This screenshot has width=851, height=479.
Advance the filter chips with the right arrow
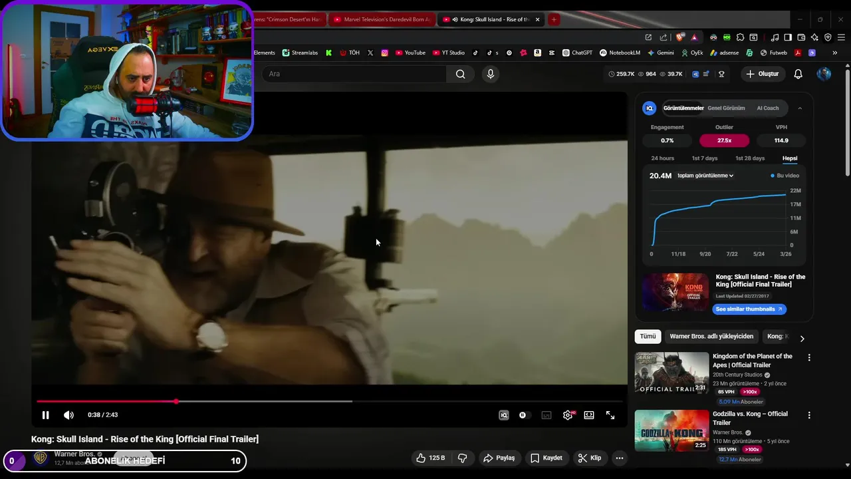coord(802,338)
